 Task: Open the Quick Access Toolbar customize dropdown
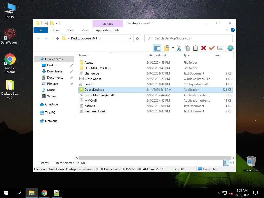56,23
